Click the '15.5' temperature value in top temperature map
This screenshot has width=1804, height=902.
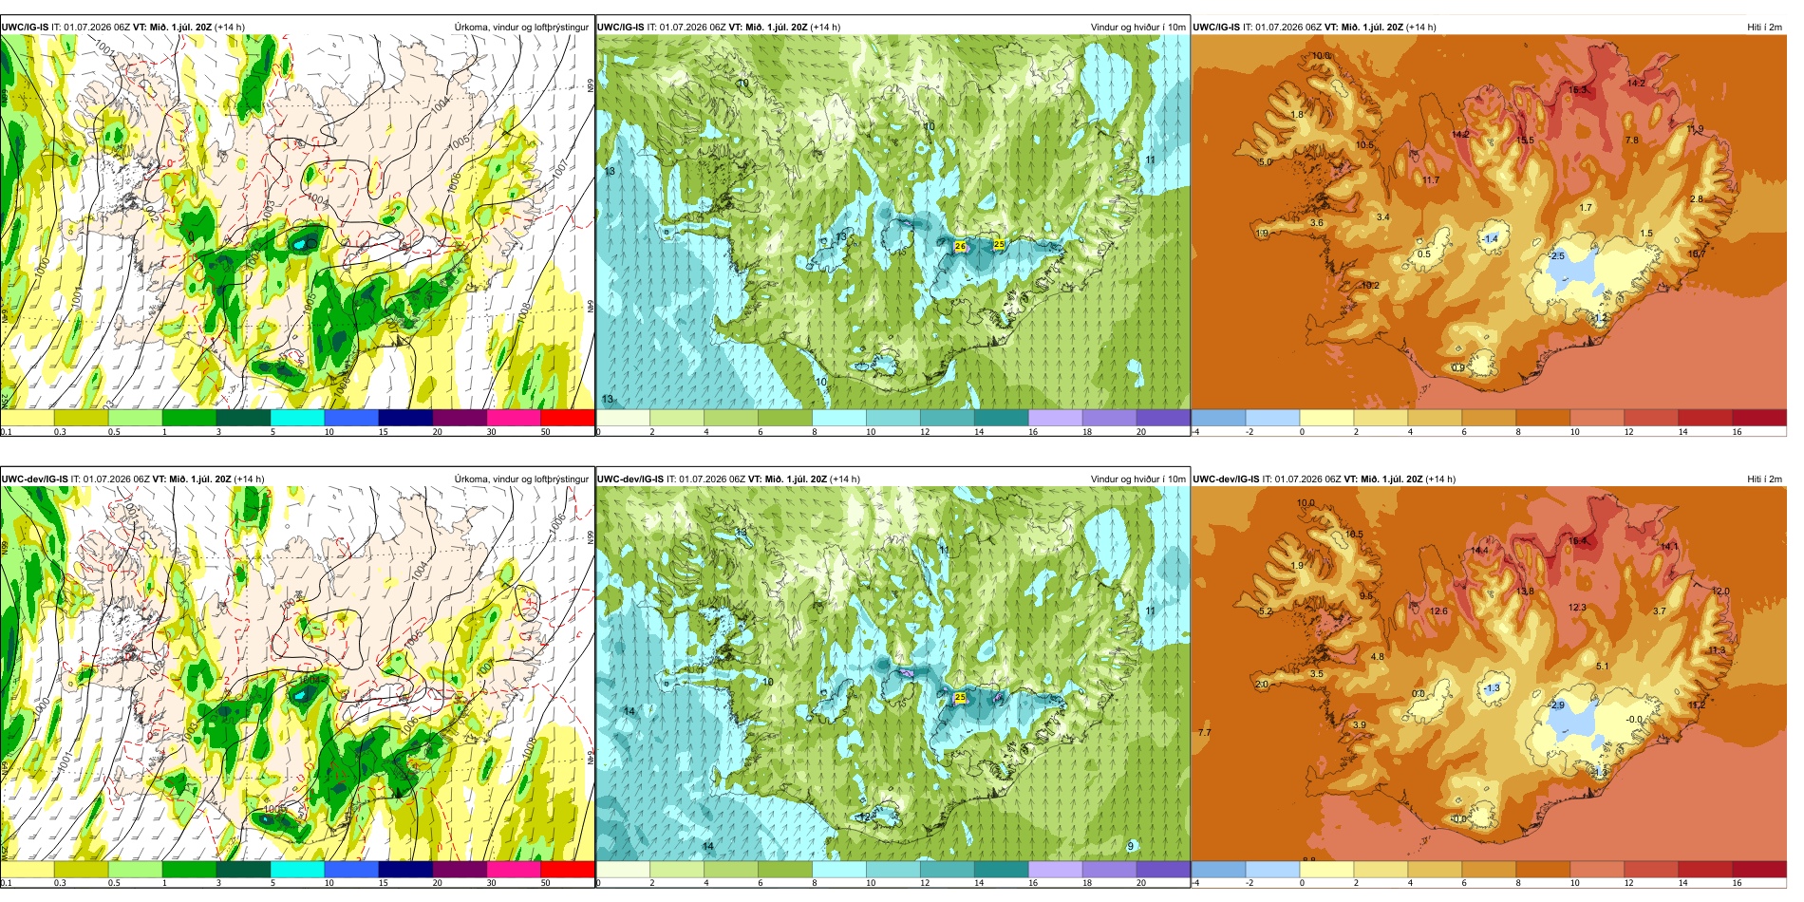[x=1525, y=141]
